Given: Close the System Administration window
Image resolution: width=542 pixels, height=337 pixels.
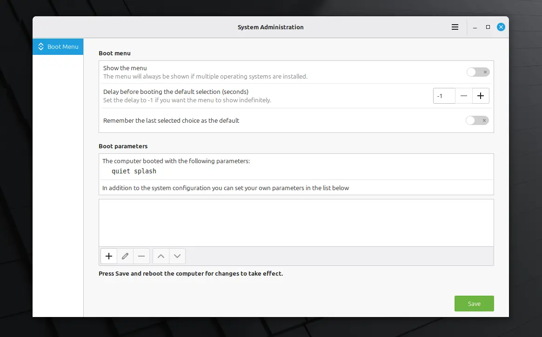Looking at the screenshot, I should click(x=501, y=27).
